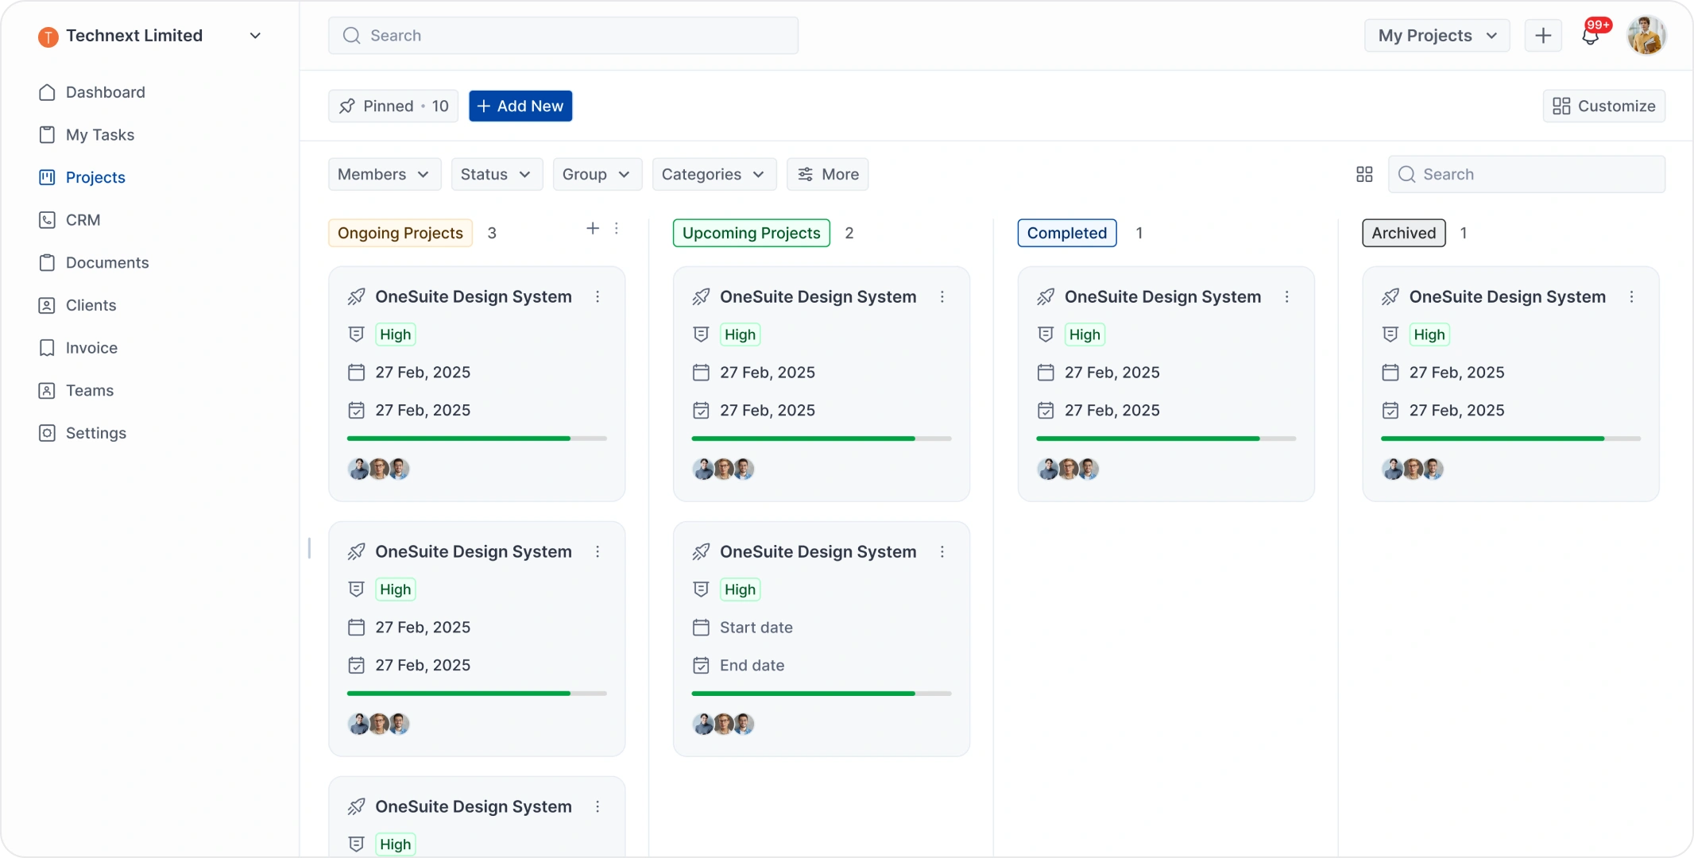Open kebab menu of Upcoming card with Start date

click(942, 551)
